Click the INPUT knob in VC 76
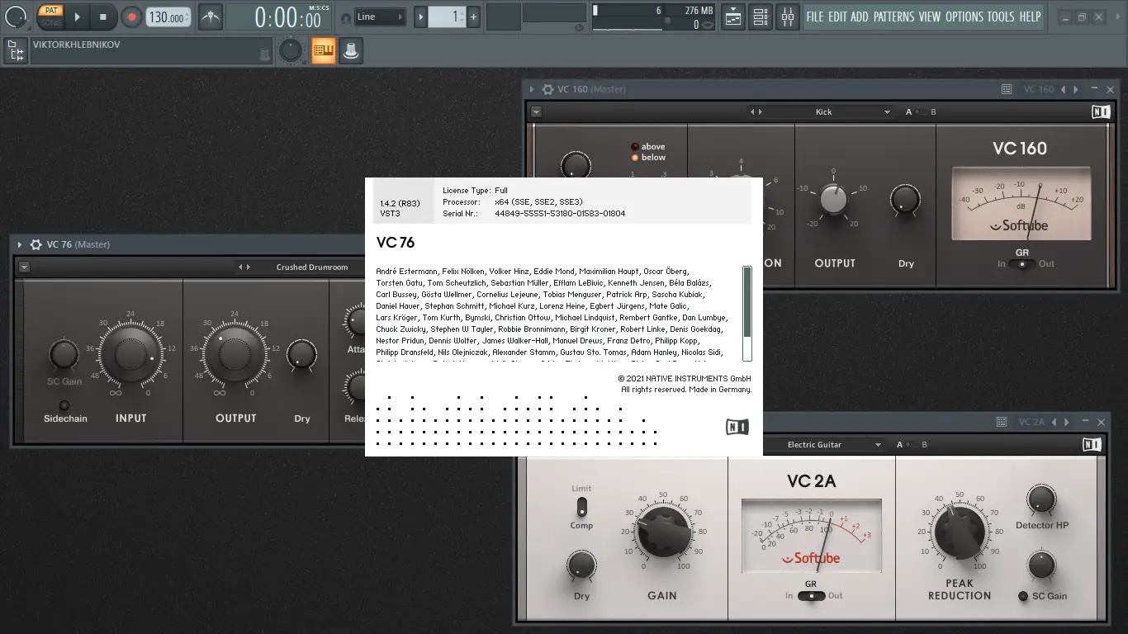 click(130, 355)
